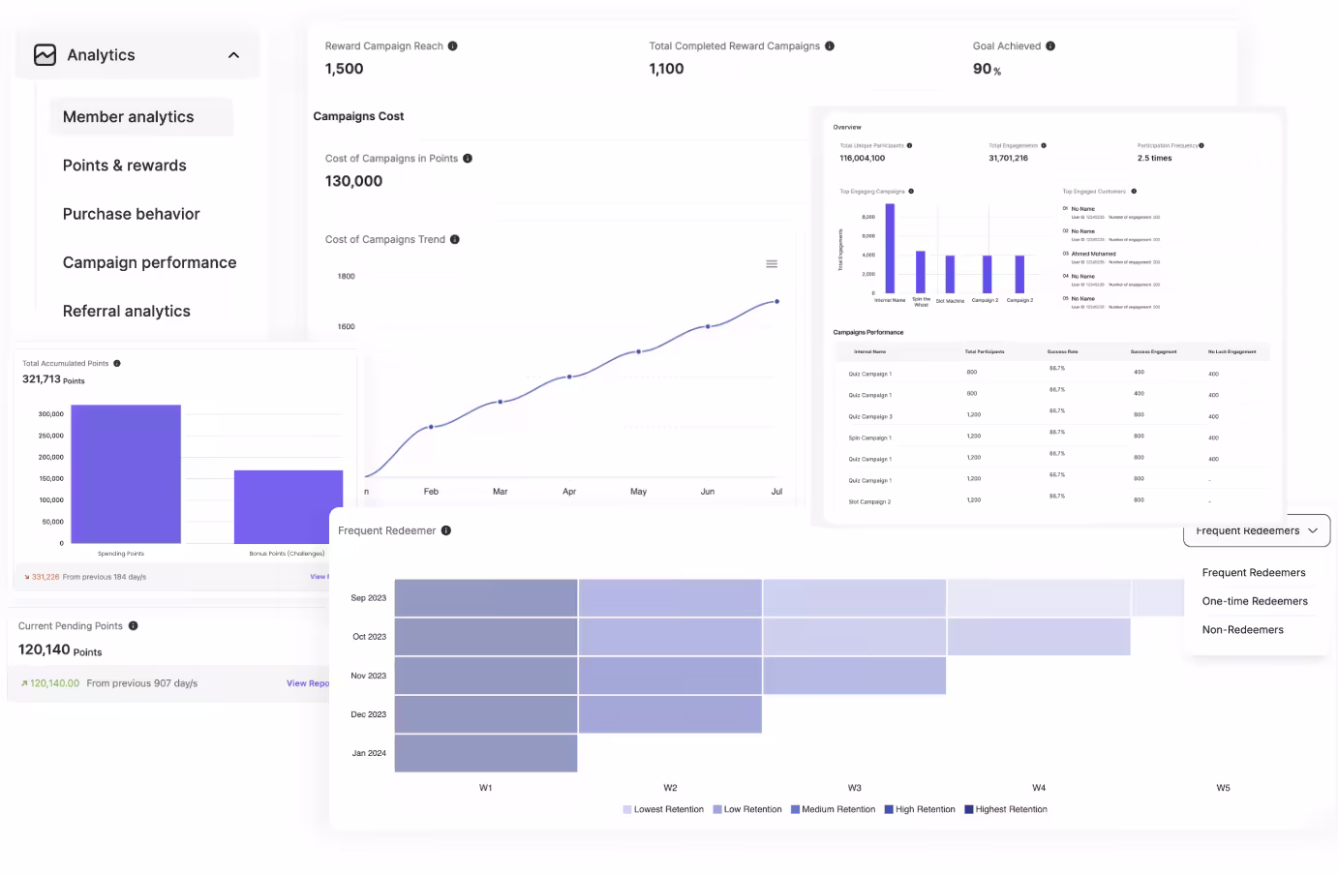Viewport: 1338px width, 875px height.
Task: Click info icon next to Top Engaging Campaigns
Action: pos(911,192)
